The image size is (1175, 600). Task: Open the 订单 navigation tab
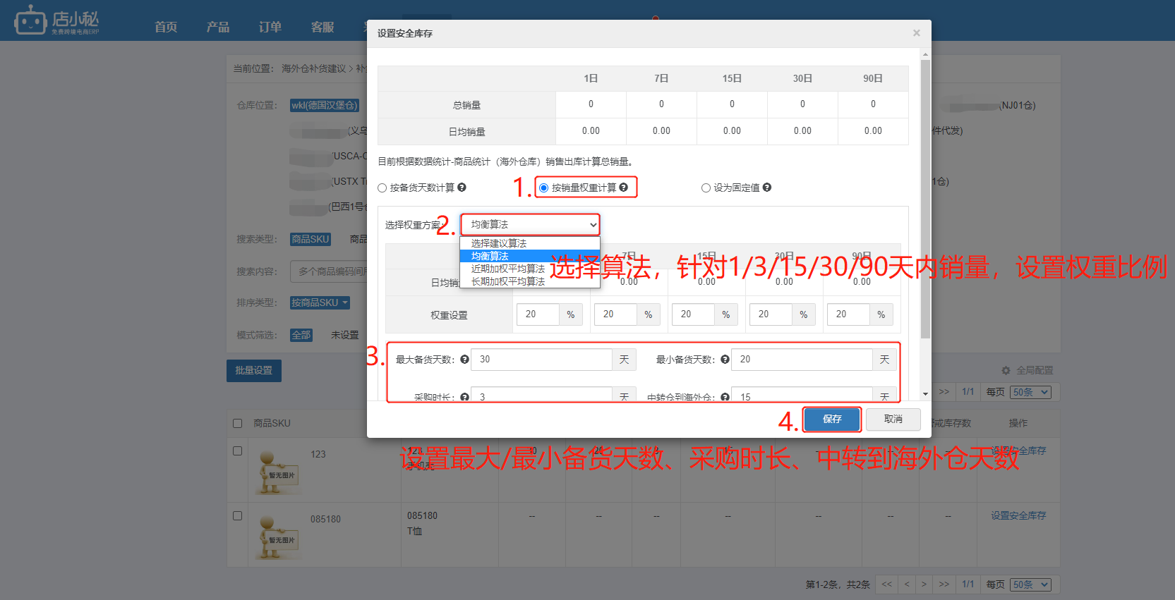click(270, 27)
